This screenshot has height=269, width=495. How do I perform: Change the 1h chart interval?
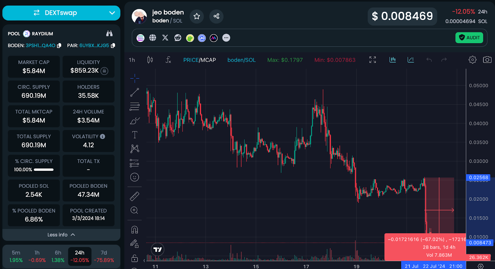(x=132, y=60)
